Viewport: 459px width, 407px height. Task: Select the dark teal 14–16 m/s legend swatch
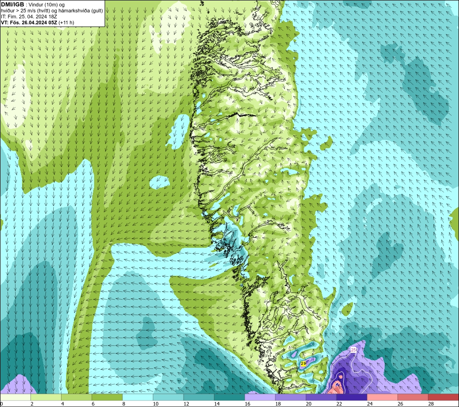(x=229, y=397)
